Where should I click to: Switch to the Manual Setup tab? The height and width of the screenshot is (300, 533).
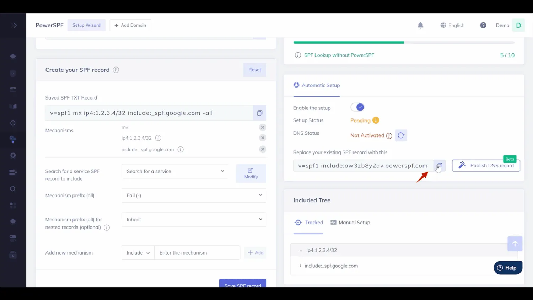[350, 223]
